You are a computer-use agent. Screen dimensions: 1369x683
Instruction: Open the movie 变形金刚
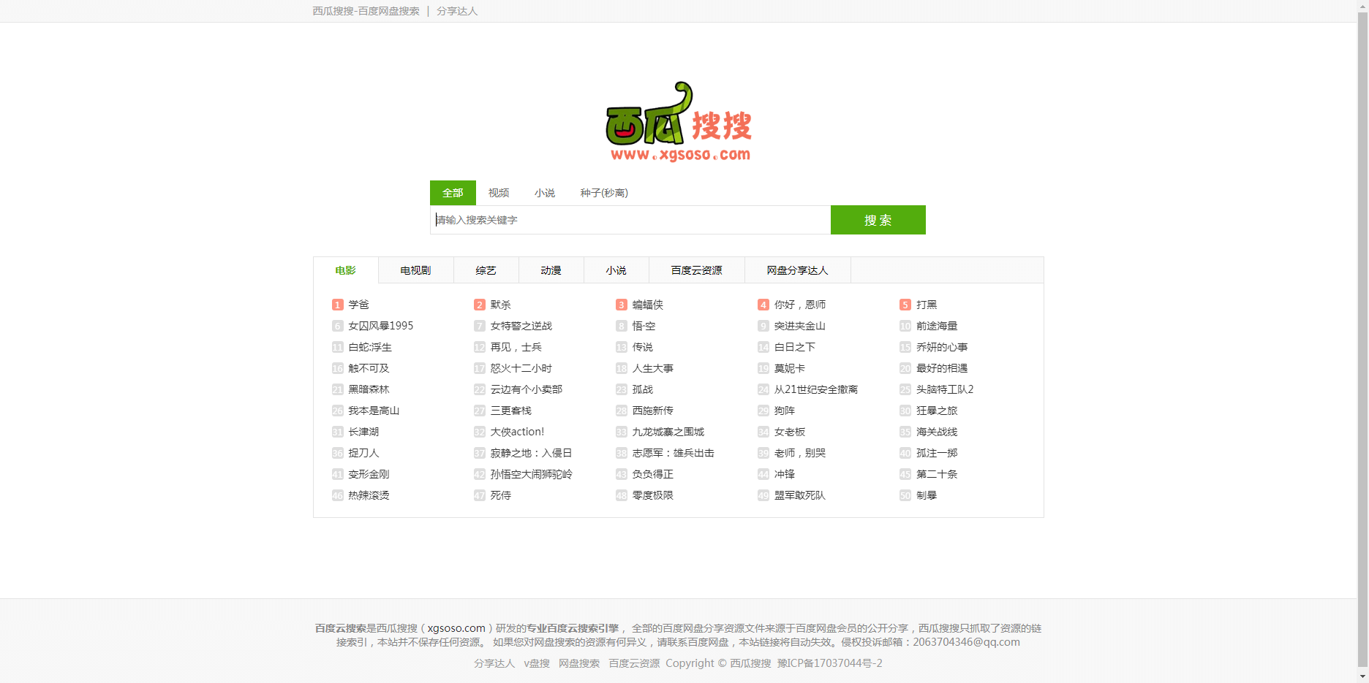(369, 474)
